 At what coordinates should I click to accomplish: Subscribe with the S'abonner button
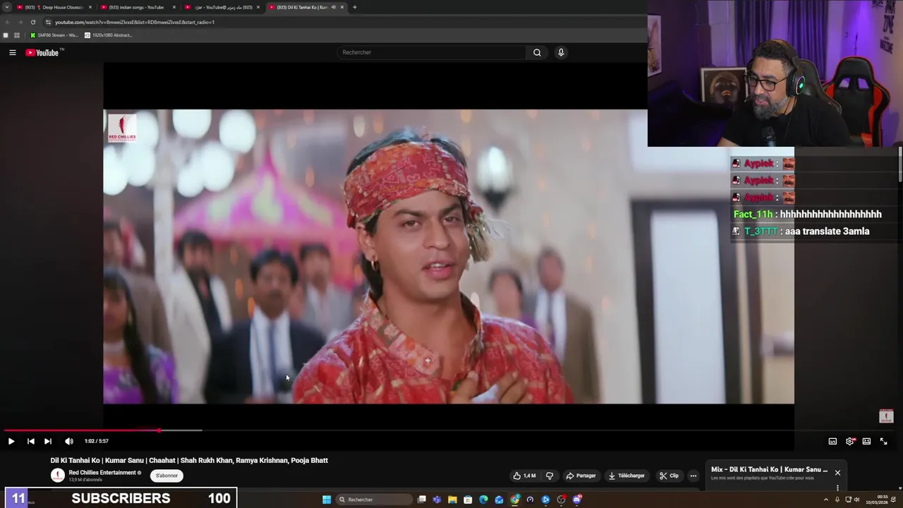167,476
